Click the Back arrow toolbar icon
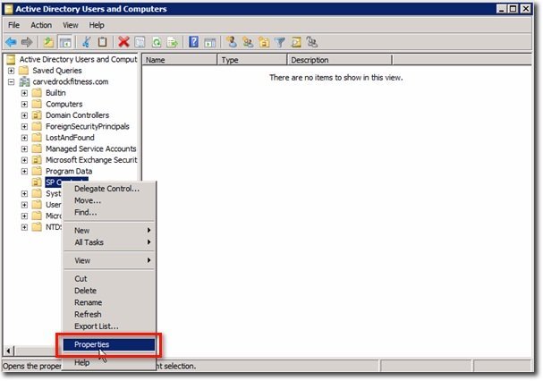The image size is (543, 381). click(11, 42)
